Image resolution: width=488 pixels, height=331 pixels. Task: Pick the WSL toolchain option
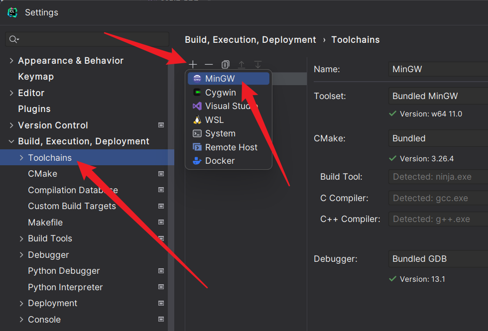(214, 120)
